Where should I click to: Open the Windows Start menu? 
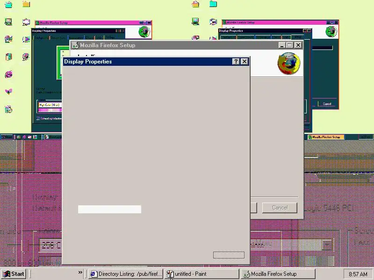tap(14, 274)
